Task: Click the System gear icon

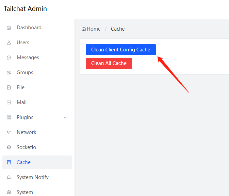Action: pyautogui.click(x=9, y=192)
